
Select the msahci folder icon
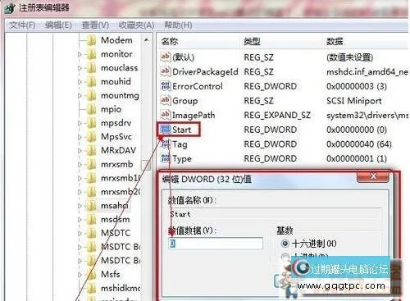click(x=92, y=206)
